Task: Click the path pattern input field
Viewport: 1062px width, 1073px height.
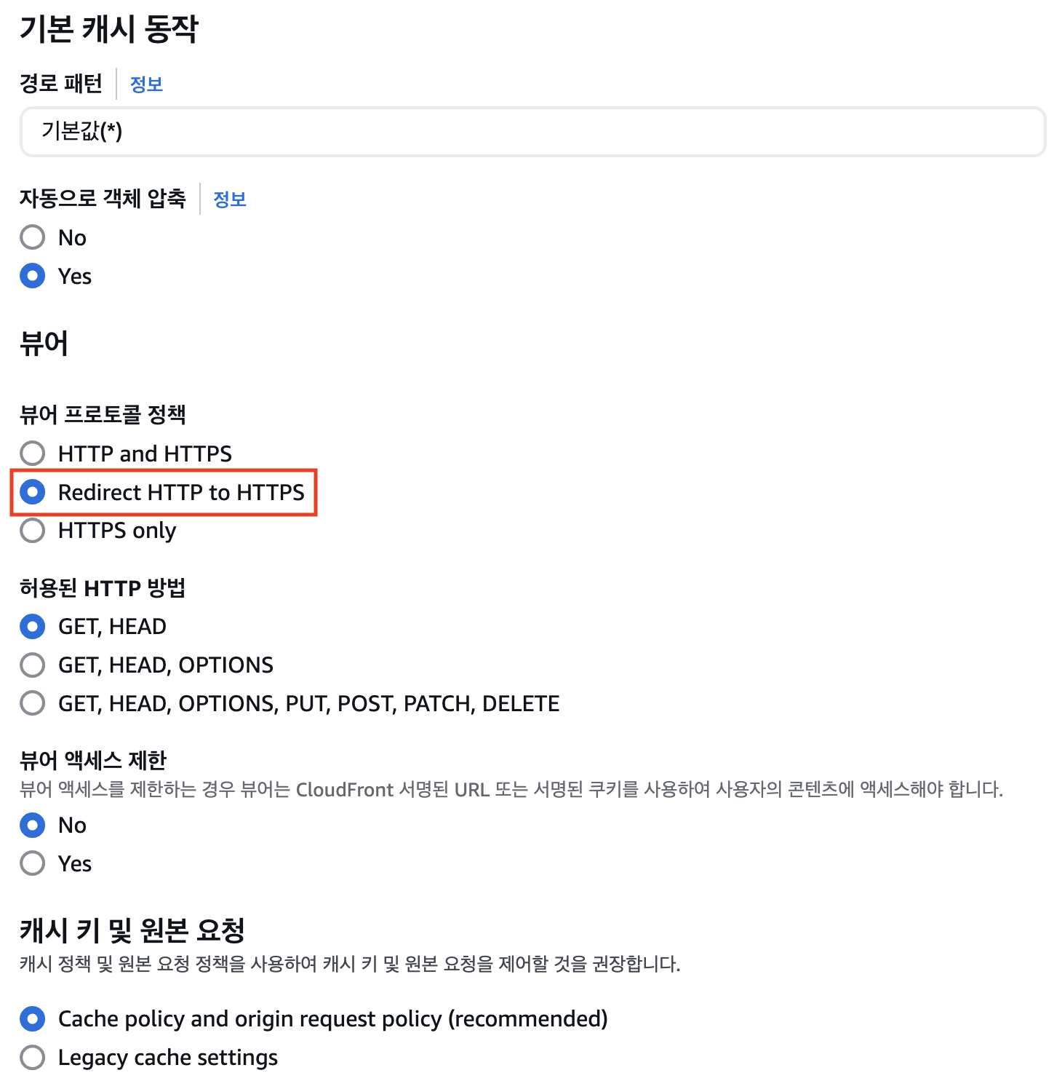Action: pyautogui.click(x=532, y=132)
